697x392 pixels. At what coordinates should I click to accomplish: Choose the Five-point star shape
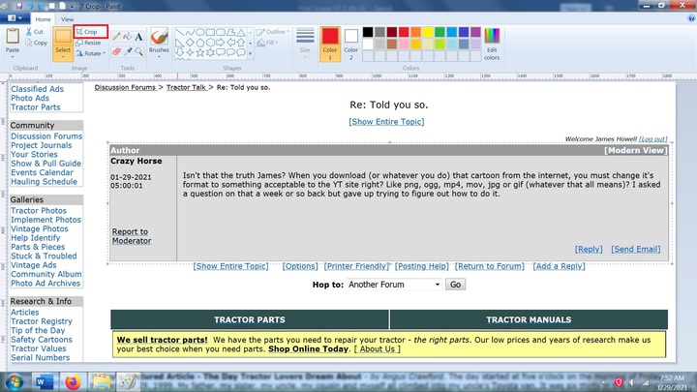pyautogui.click(x=200, y=52)
